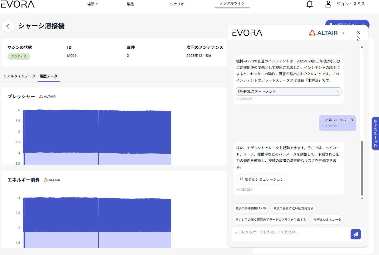Send message with the paper plane button
Viewport: 379px width, 255px height.
coord(356,234)
